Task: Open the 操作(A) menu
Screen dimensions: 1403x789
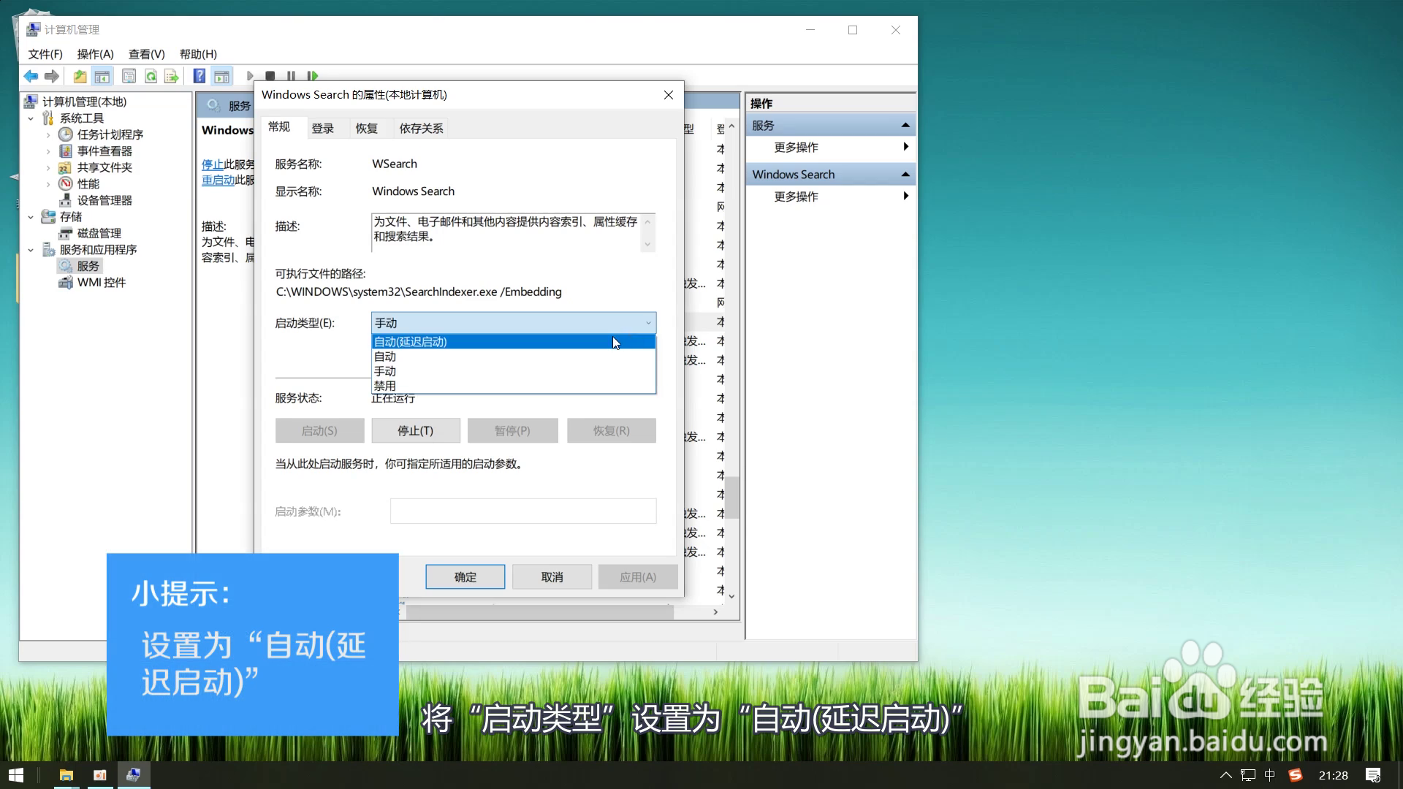Action: pyautogui.click(x=95, y=54)
